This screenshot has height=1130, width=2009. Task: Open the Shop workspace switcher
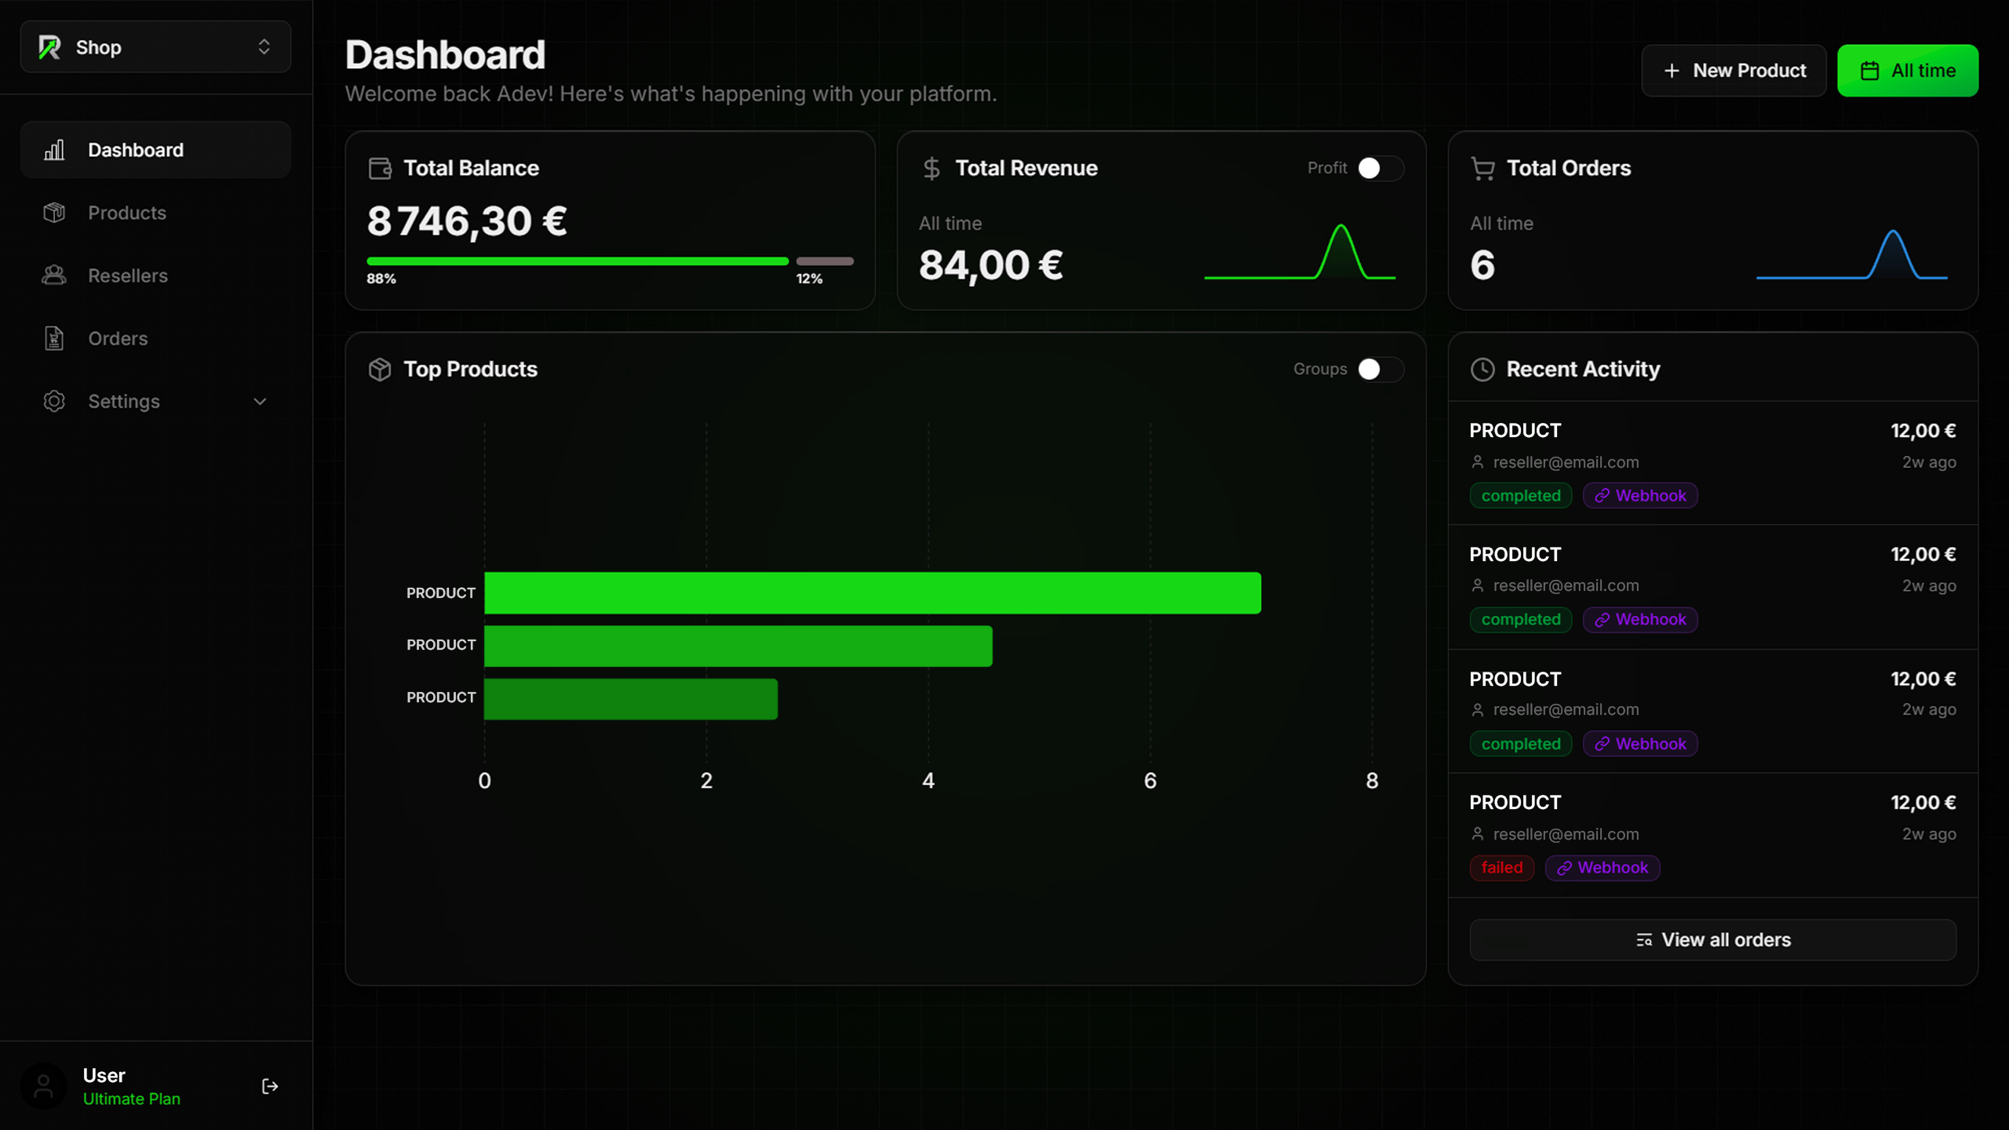click(155, 46)
